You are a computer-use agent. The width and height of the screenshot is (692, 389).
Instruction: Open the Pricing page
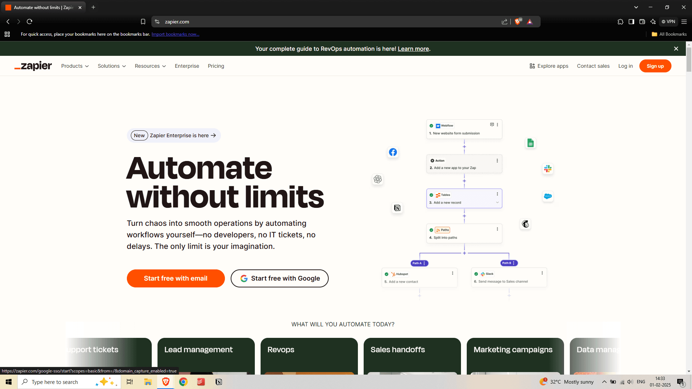point(216,66)
